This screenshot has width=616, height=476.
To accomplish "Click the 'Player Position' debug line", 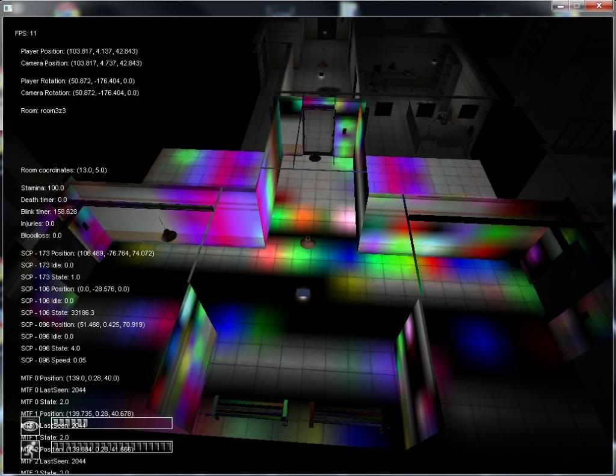I will [79, 52].
